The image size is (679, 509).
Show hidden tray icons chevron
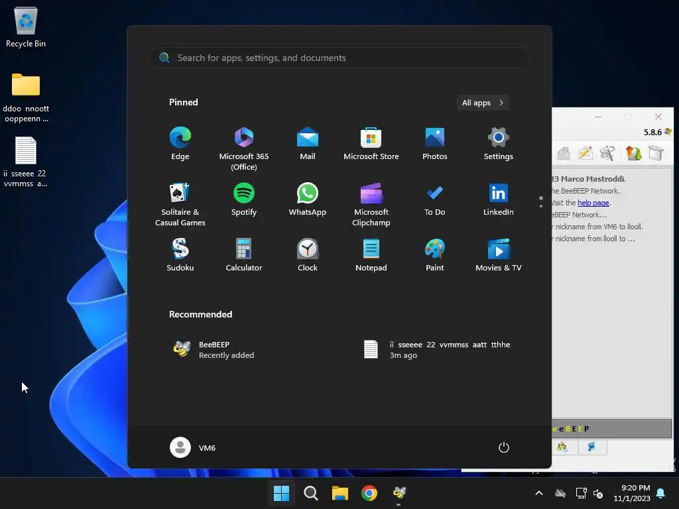[539, 493]
